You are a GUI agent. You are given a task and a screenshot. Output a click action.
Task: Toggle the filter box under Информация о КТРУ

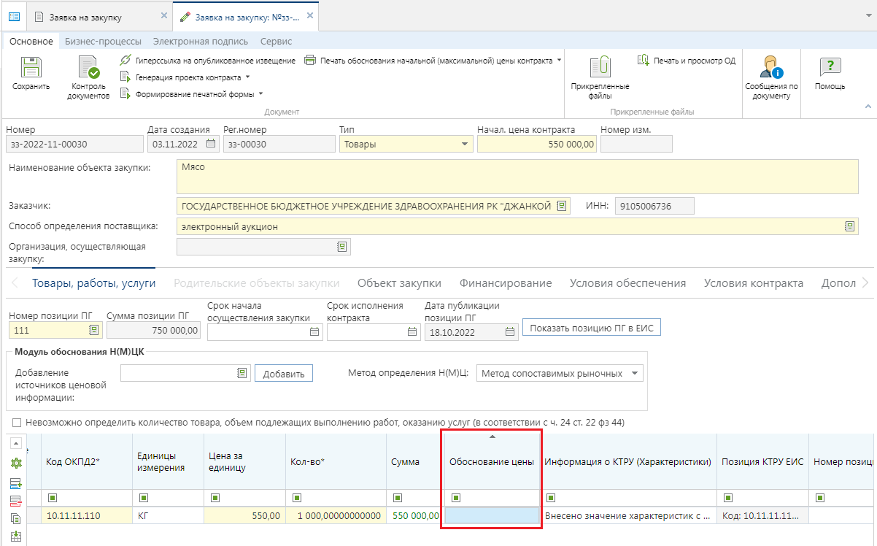[551, 498]
